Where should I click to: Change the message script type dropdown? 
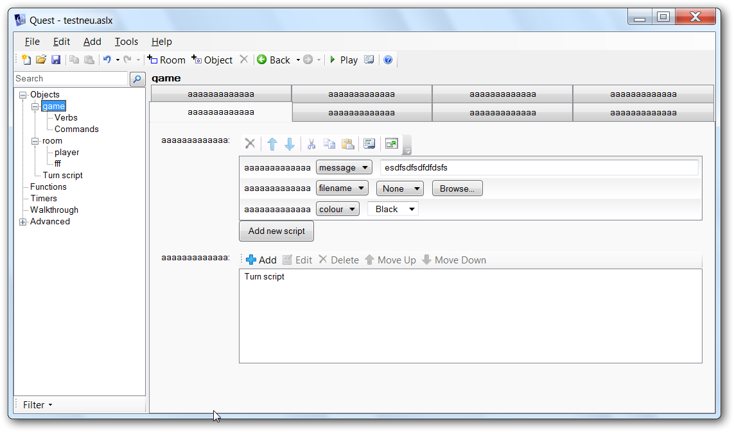[x=344, y=167]
